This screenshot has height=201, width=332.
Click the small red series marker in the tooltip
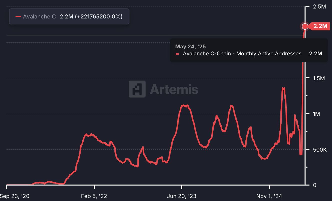(177, 54)
